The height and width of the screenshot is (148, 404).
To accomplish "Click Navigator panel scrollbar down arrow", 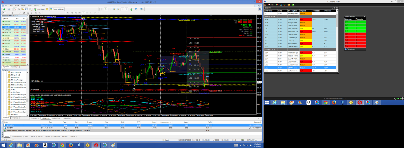I will [28, 115].
